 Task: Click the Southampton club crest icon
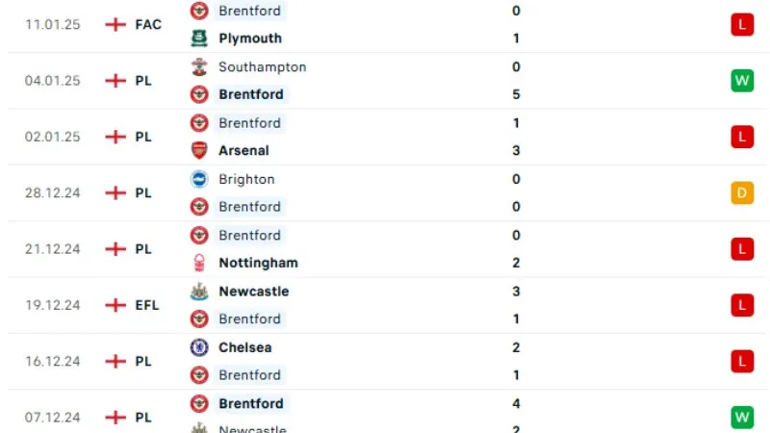[x=199, y=67]
